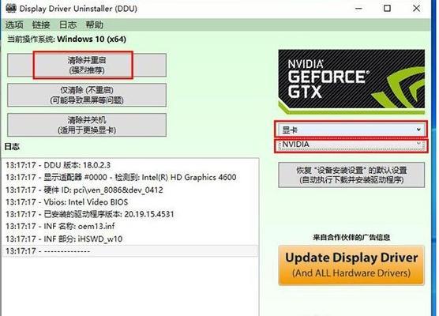
Task: Minimize the DDU window
Action: coord(358,9)
